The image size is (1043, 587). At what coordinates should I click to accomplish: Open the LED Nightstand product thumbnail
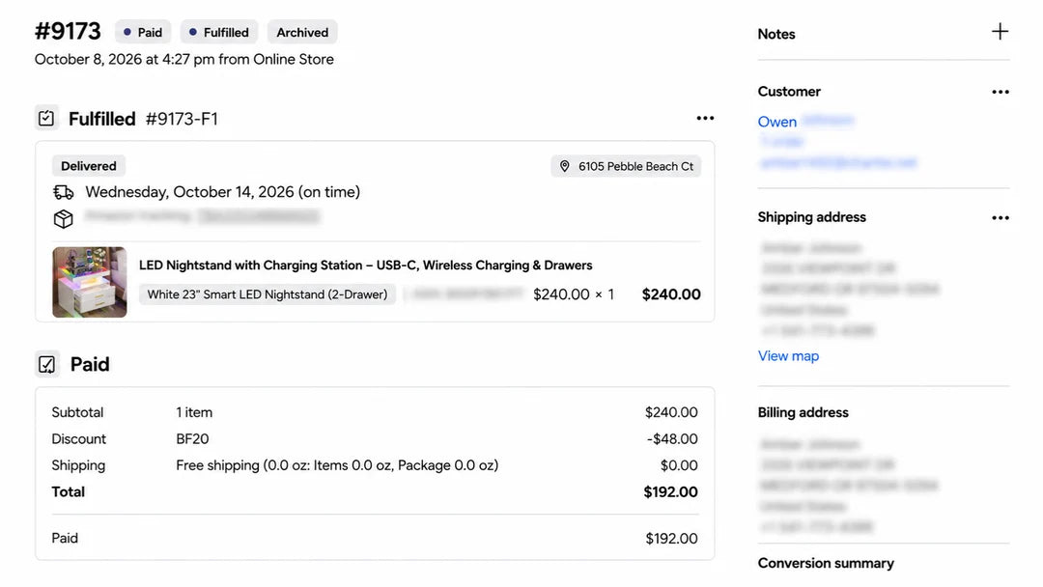pyautogui.click(x=90, y=282)
